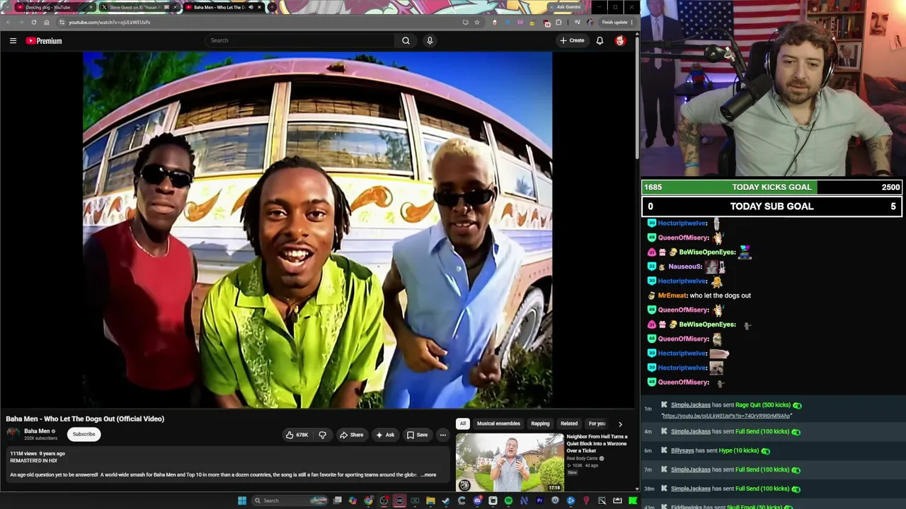Share the Baha Men video
This screenshot has height=509, width=906.
pos(351,435)
